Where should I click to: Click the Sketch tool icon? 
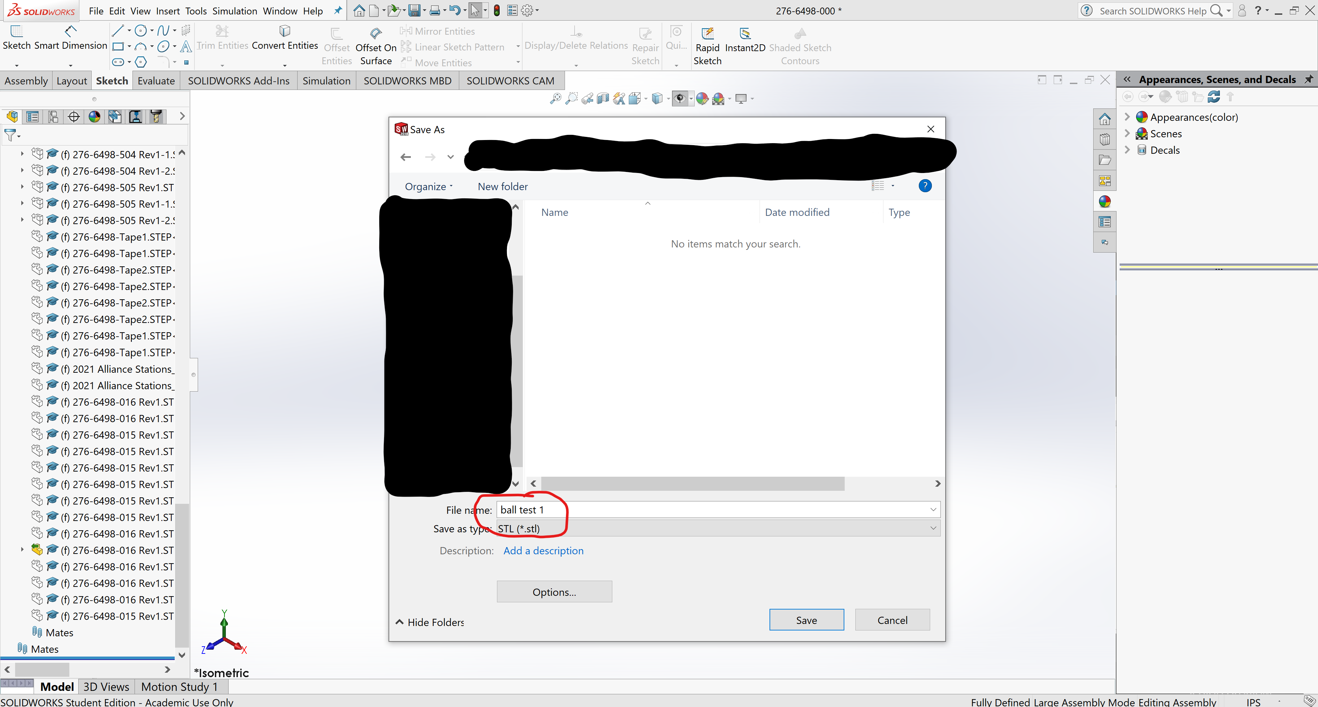click(x=16, y=32)
